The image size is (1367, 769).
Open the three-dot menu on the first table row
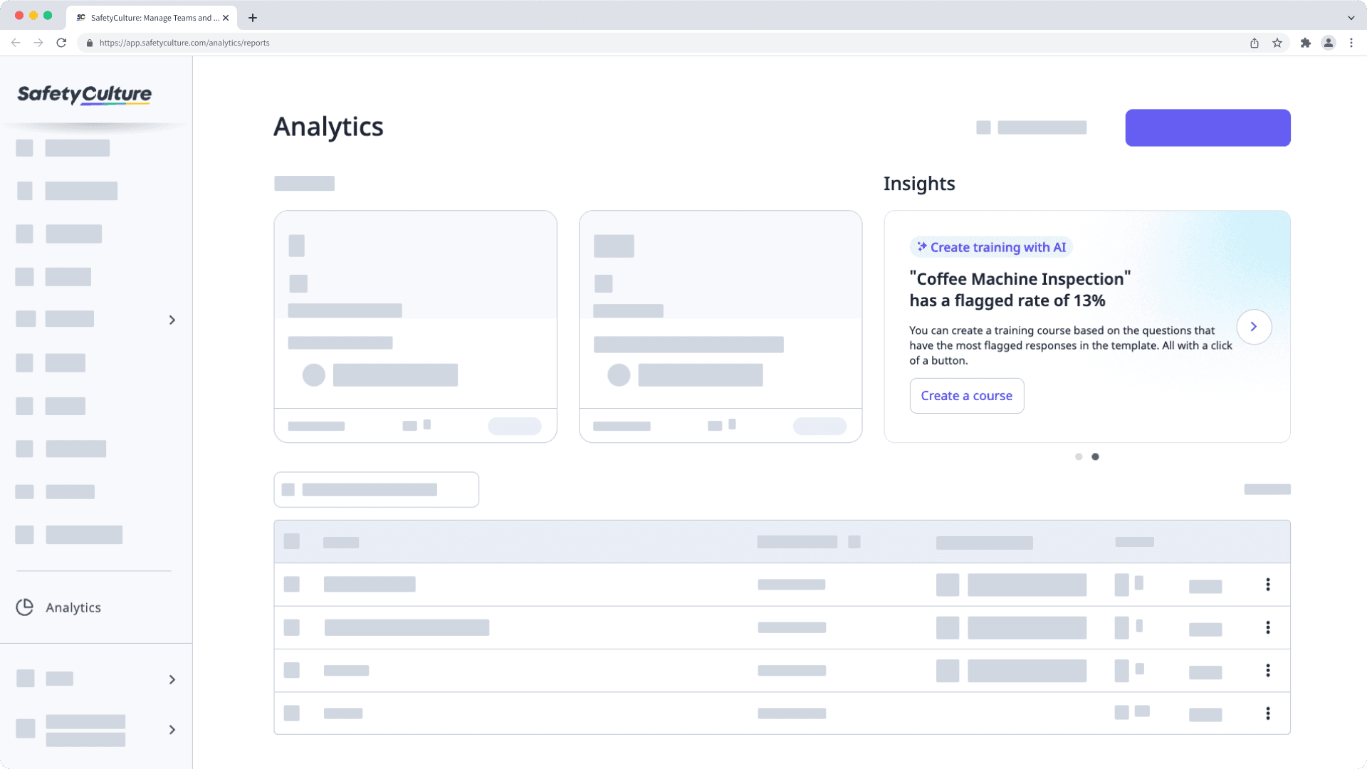[1268, 584]
